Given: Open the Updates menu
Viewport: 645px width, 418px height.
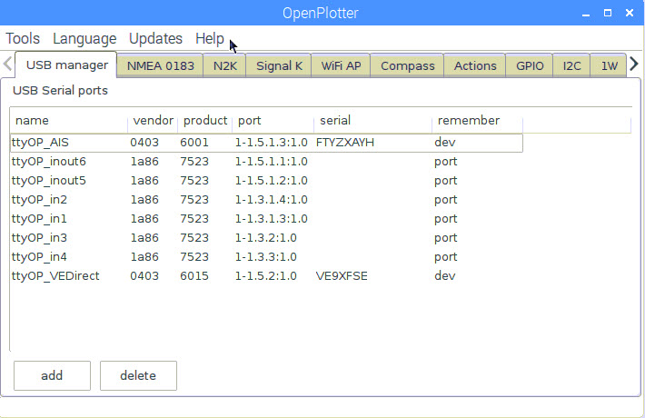Looking at the screenshot, I should pyautogui.click(x=155, y=38).
